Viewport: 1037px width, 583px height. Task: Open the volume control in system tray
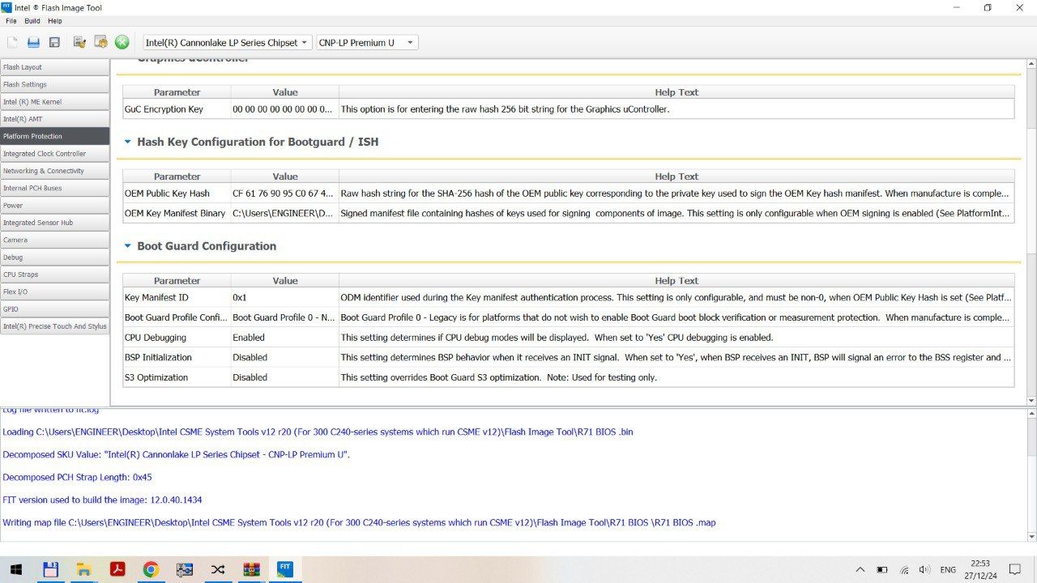[925, 570]
